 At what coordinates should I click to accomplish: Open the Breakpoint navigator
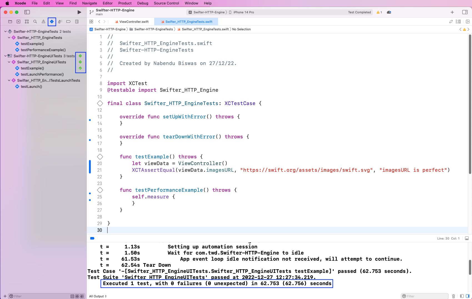coord(68,21)
